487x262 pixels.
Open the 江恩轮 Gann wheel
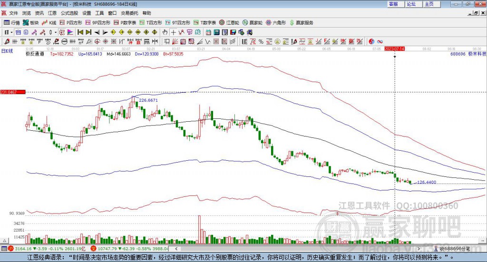pyautogui.click(x=229, y=23)
